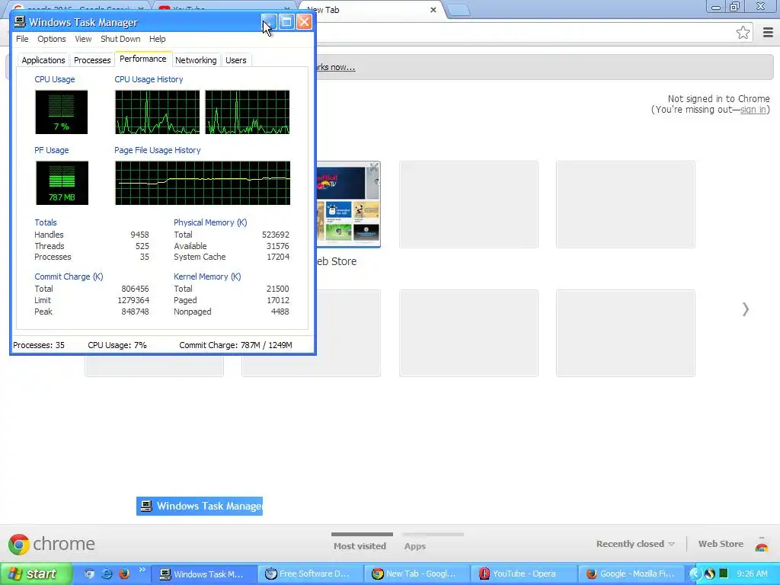Switch to Google - Mozilla Firefox taskbar button

point(631,574)
